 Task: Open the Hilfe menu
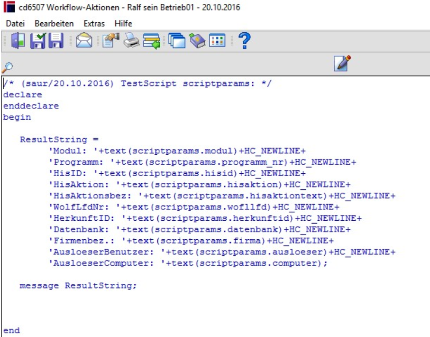point(123,24)
